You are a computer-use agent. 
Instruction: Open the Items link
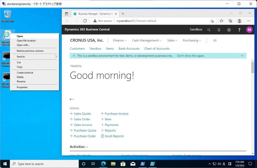[110, 49]
